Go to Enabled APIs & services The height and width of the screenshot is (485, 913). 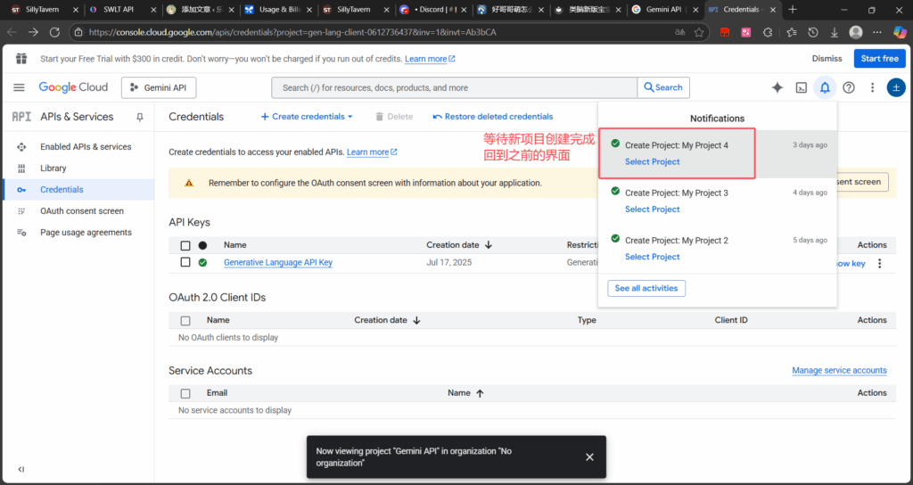(86, 147)
